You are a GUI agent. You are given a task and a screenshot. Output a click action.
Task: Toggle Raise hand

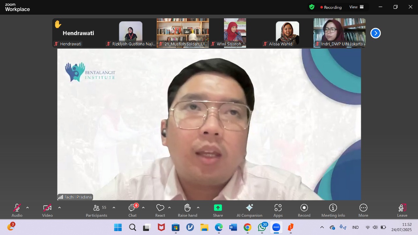(x=187, y=211)
